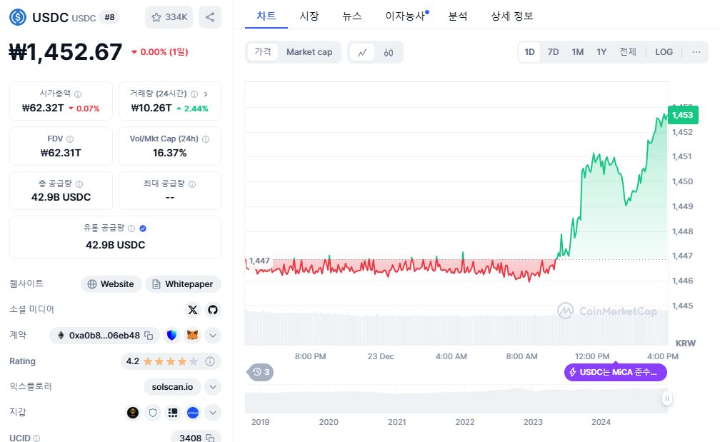Click the Binance wallet icon
This screenshot has height=442, width=720.
point(133,413)
